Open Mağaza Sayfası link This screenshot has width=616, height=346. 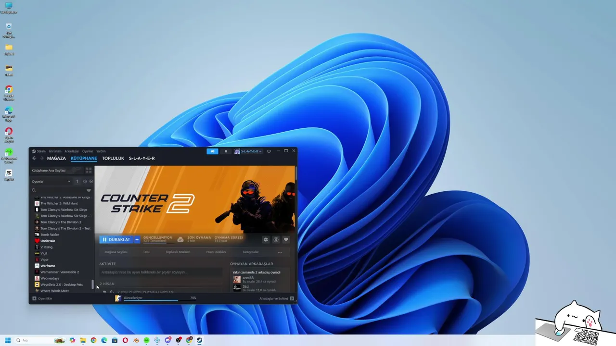pos(116,252)
